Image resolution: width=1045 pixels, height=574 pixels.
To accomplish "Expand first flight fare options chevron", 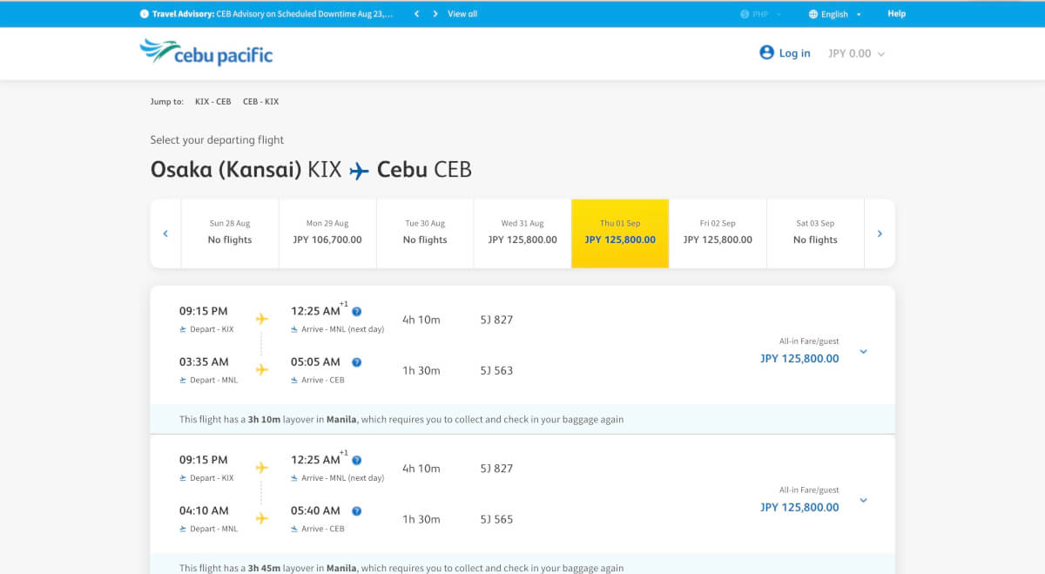I will coord(863,352).
